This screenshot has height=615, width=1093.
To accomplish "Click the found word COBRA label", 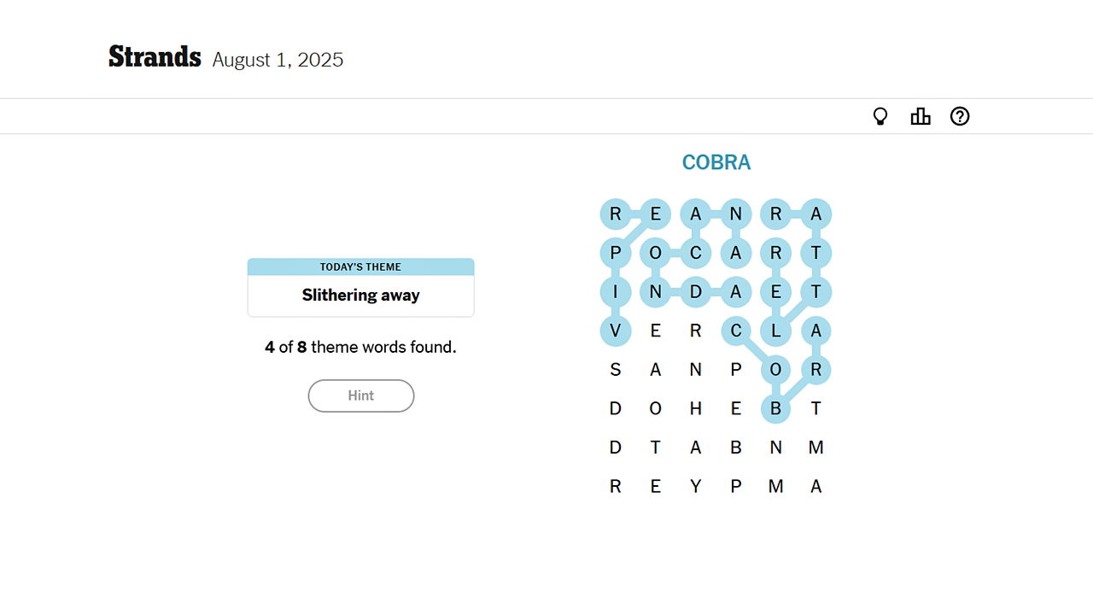I will click(716, 161).
